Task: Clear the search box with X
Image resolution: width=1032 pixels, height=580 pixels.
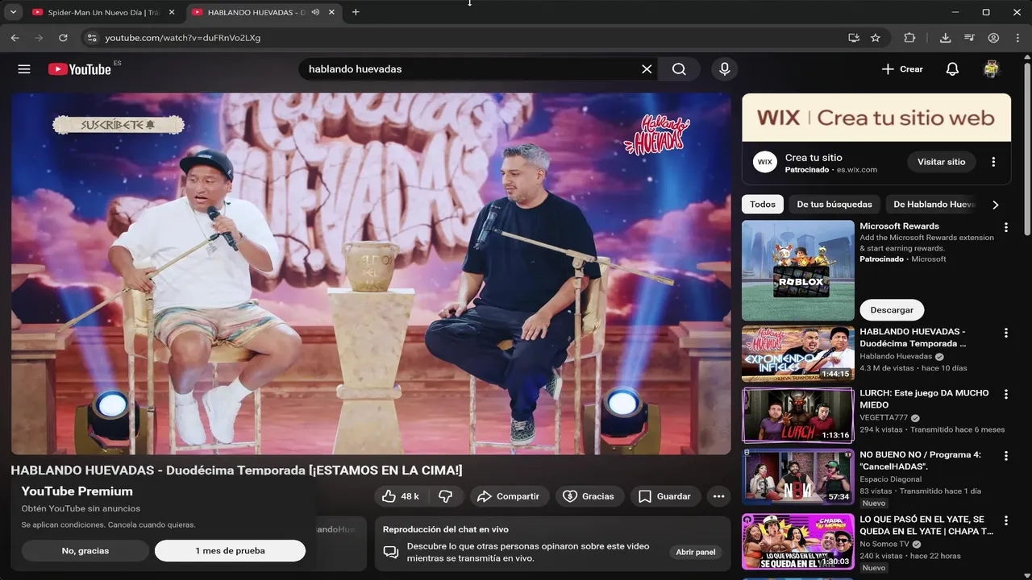Action: [647, 69]
